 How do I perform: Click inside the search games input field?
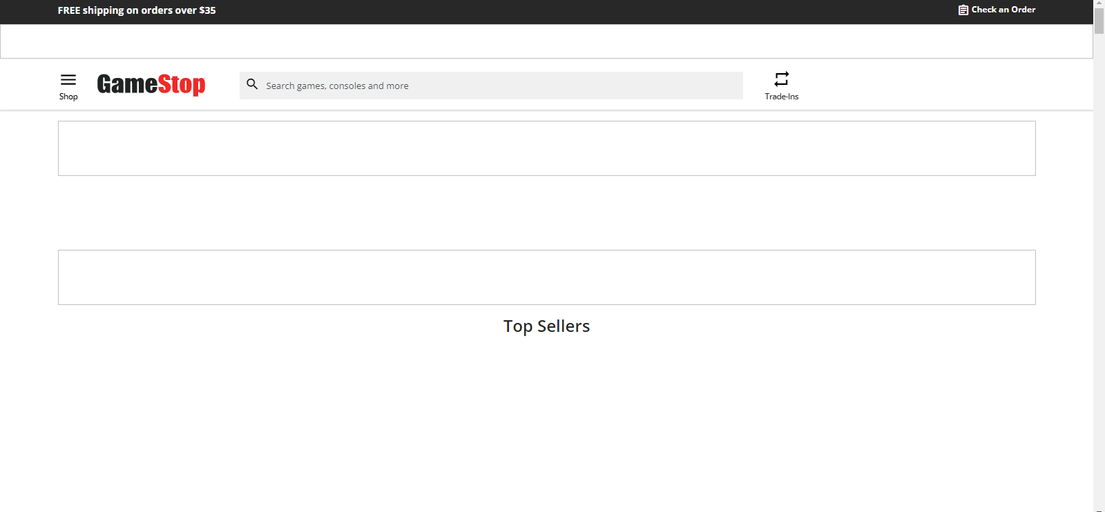pos(490,86)
